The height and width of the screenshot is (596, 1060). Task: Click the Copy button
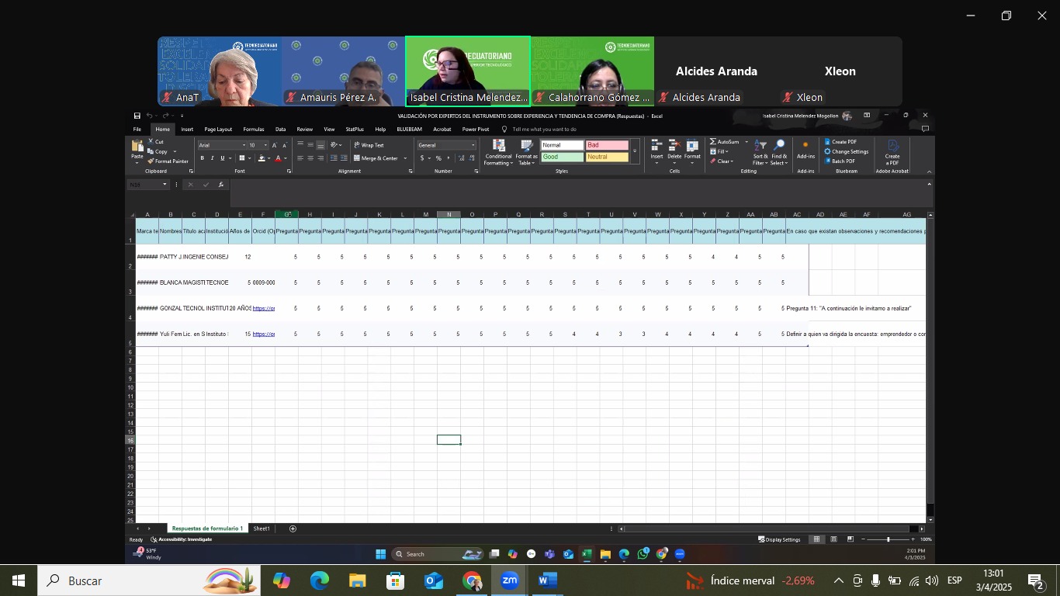(158, 152)
